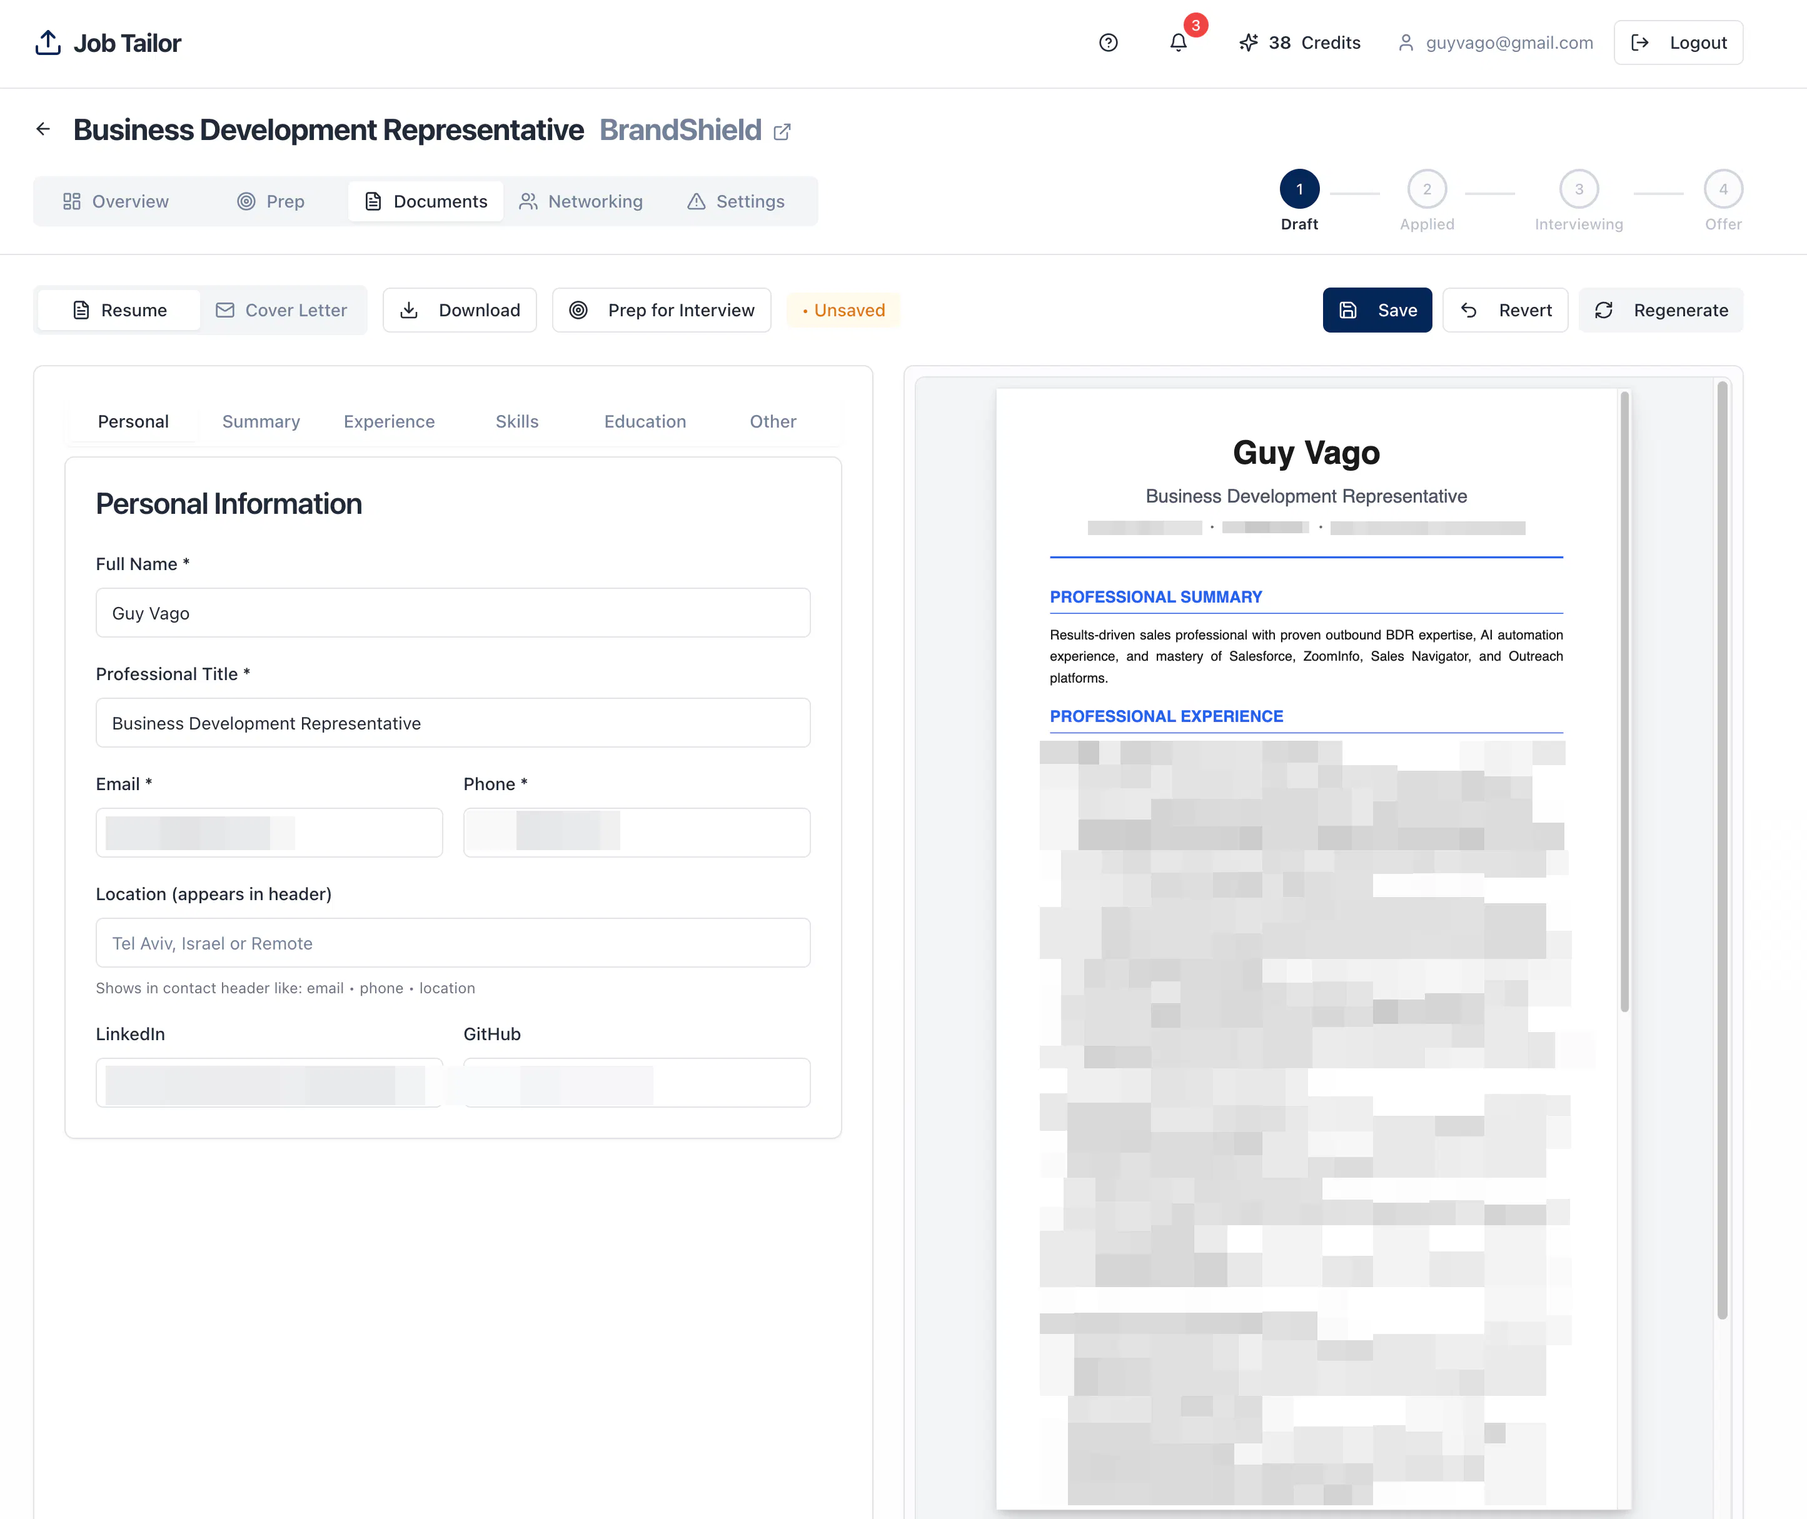Click the Job Tailor logo icon
The width and height of the screenshot is (1807, 1519).
(x=48, y=43)
